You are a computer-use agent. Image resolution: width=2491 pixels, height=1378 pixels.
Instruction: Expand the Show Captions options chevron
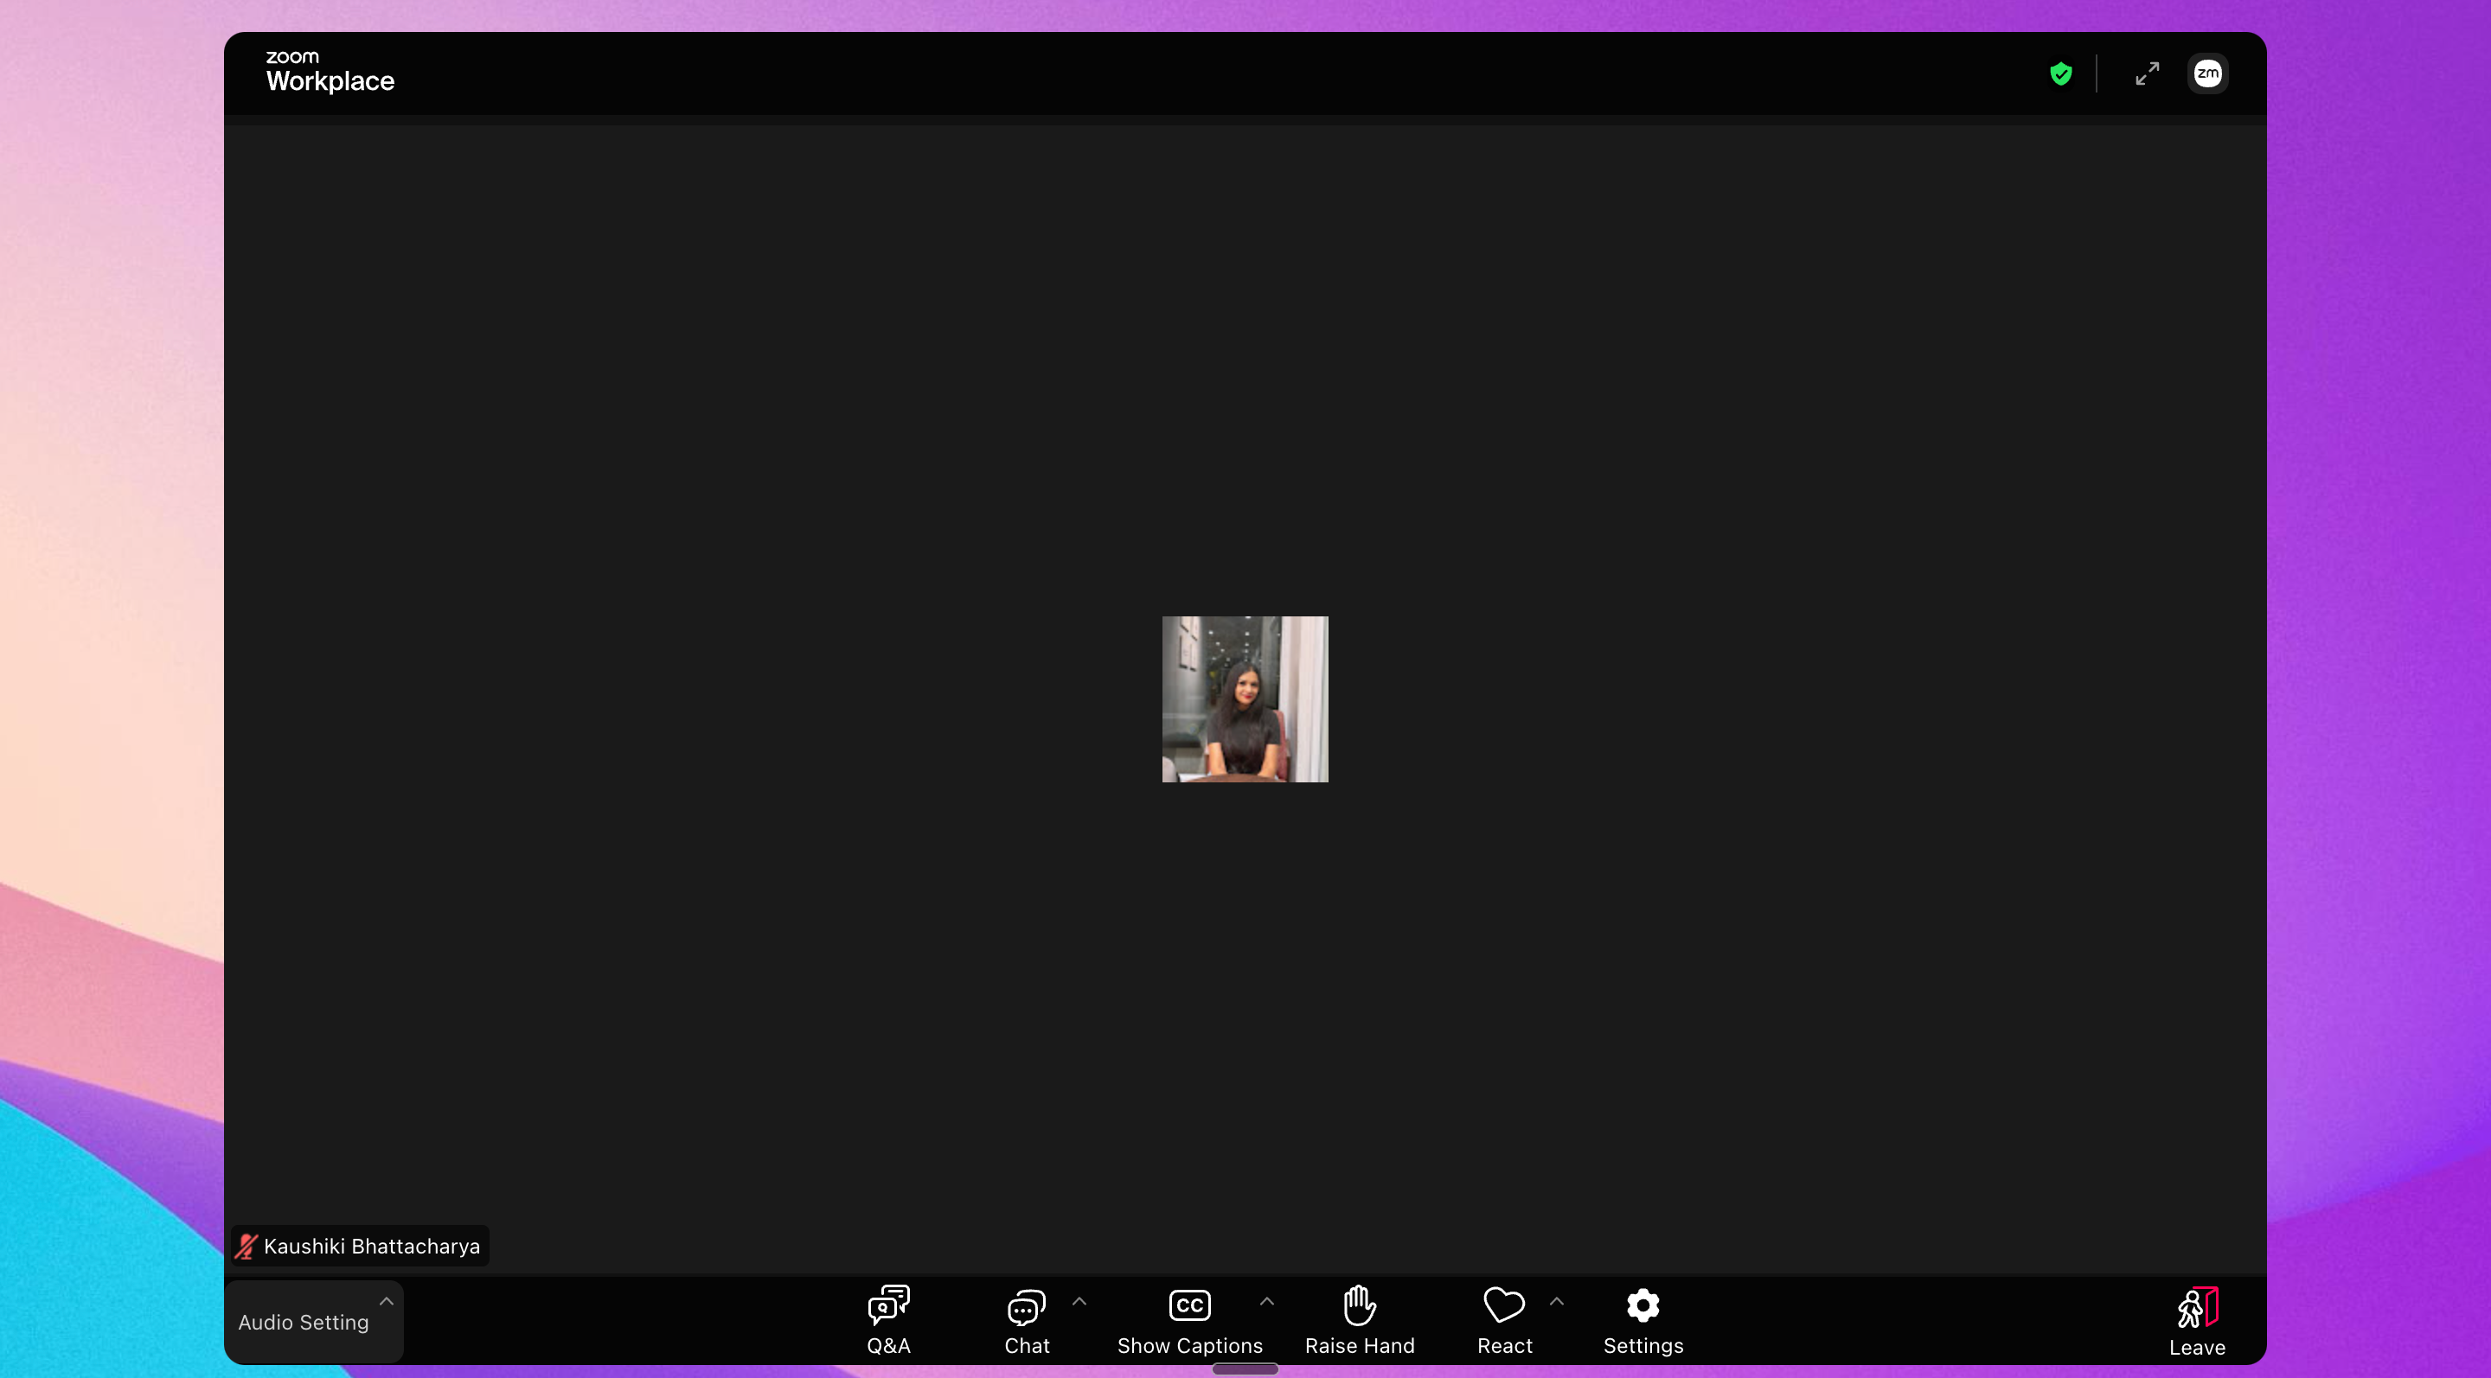coord(1267,1302)
